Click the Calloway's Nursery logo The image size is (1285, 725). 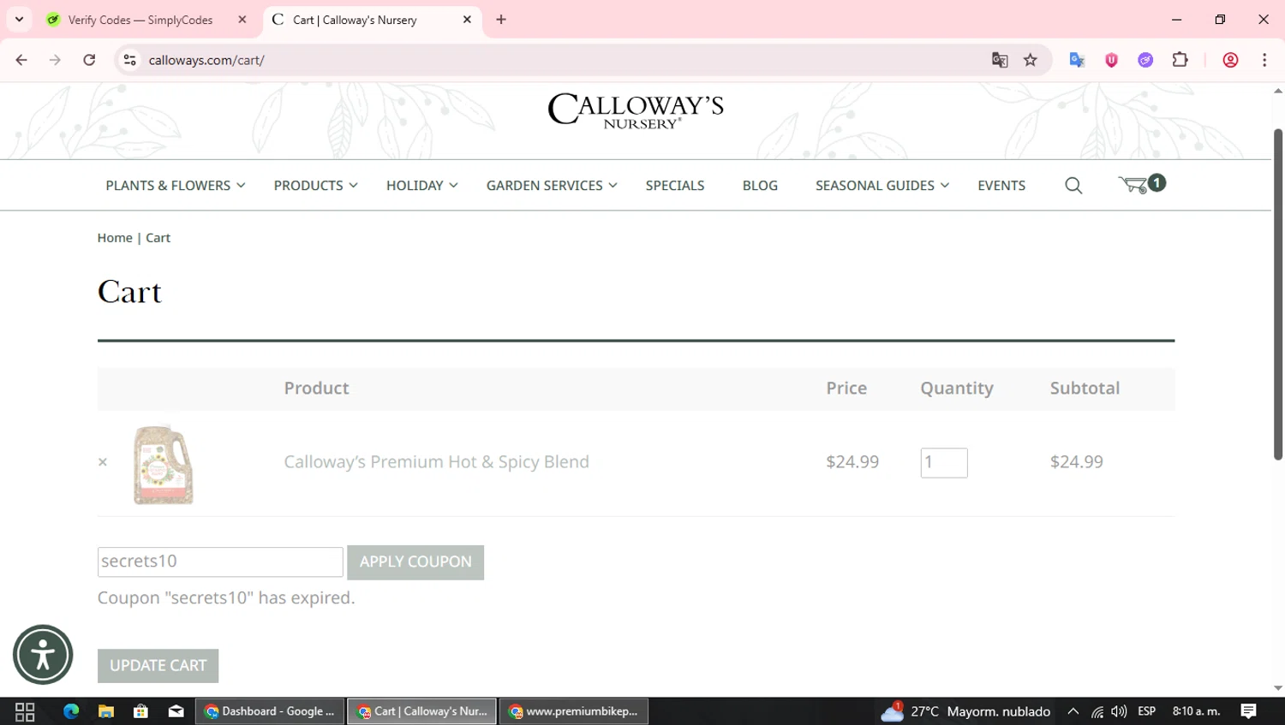point(636,110)
